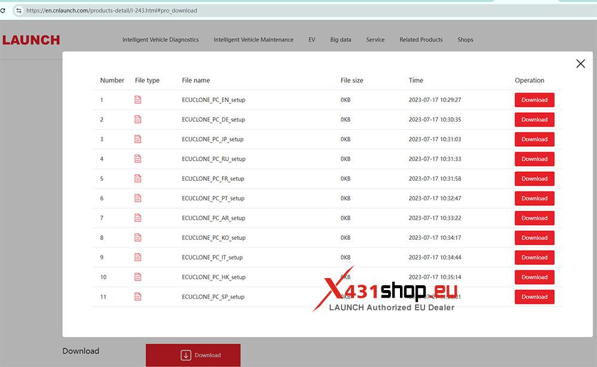Click timestamp 2023-07-17 10:33:22
The width and height of the screenshot is (597, 367).
(435, 218)
